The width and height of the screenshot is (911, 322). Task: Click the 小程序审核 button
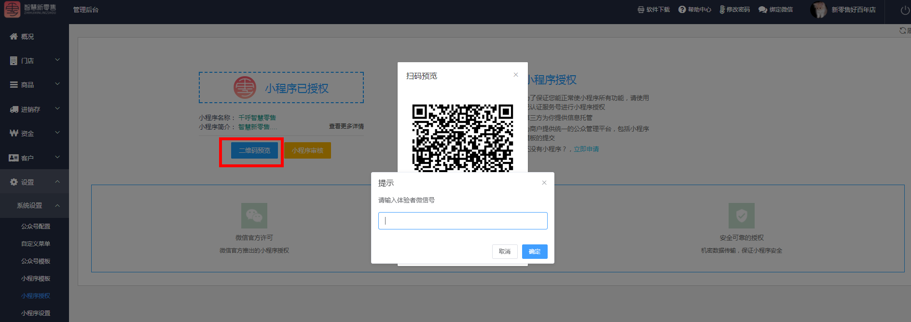[307, 150]
